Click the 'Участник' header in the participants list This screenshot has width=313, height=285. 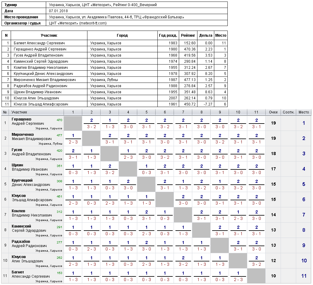(x=49, y=35)
